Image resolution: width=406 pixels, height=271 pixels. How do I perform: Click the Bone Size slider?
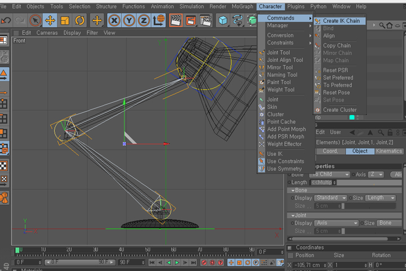tap(369, 206)
